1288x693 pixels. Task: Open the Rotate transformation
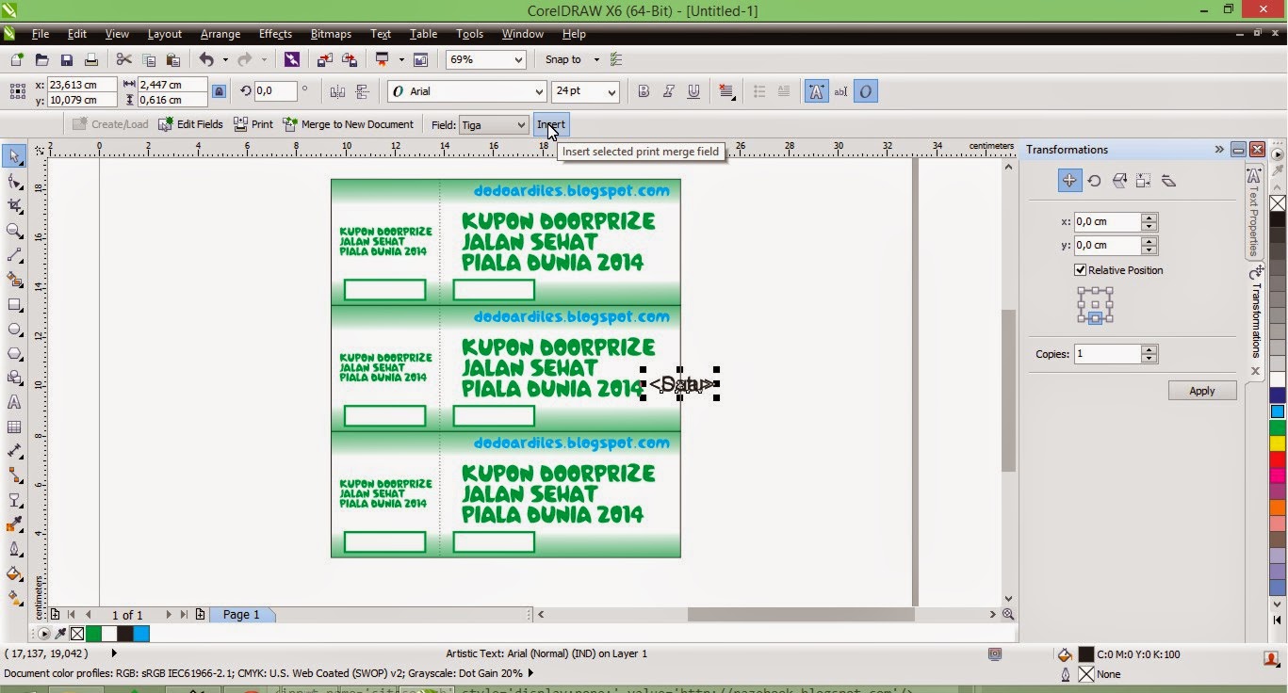point(1094,180)
